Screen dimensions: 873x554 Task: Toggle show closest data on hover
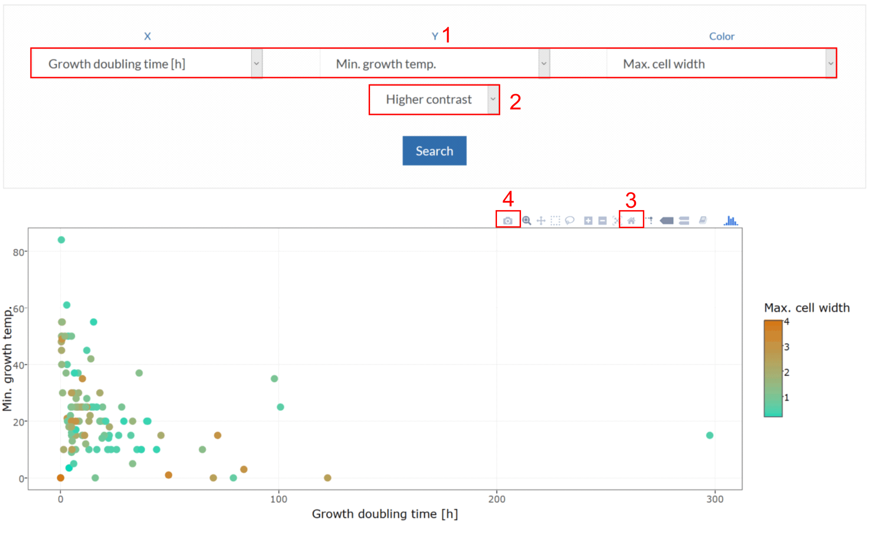pyautogui.click(x=667, y=221)
